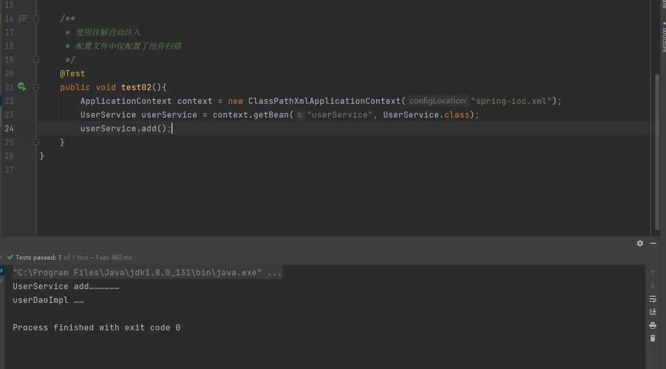Click the java.exe command line in console
The image size is (666, 369).
147,273
